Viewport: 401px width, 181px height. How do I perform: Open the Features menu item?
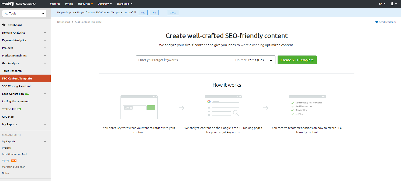(x=55, y=4)
